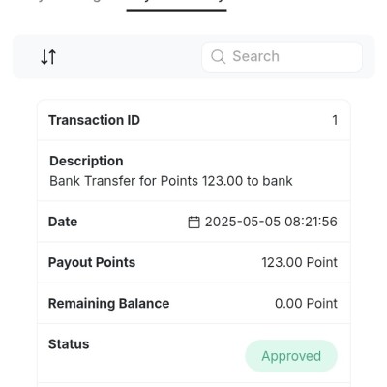Select the 2025-05-05 08:21:56 timestamp
This screenshot has width=387, height=387.
click(271, 222)
